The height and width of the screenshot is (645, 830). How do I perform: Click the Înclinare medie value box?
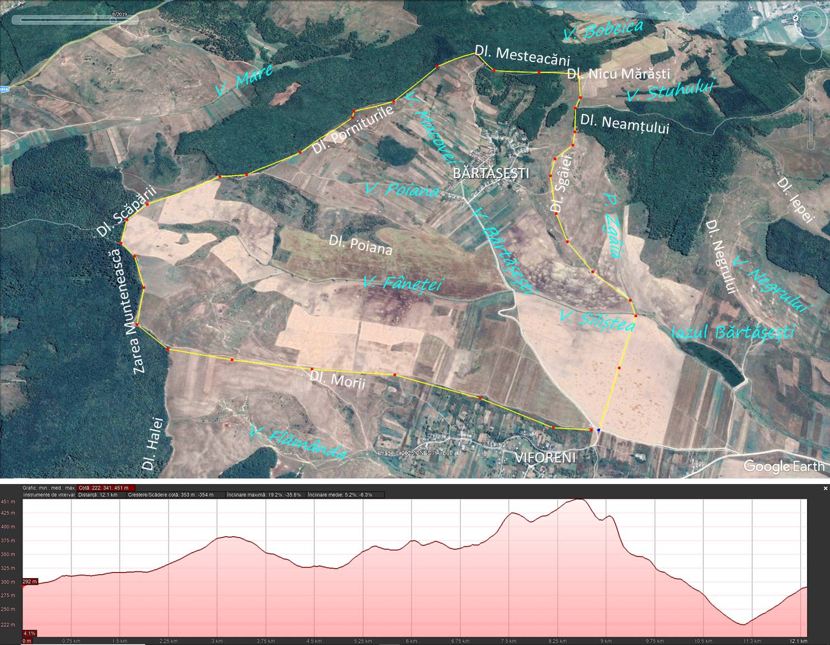point(340,495)
